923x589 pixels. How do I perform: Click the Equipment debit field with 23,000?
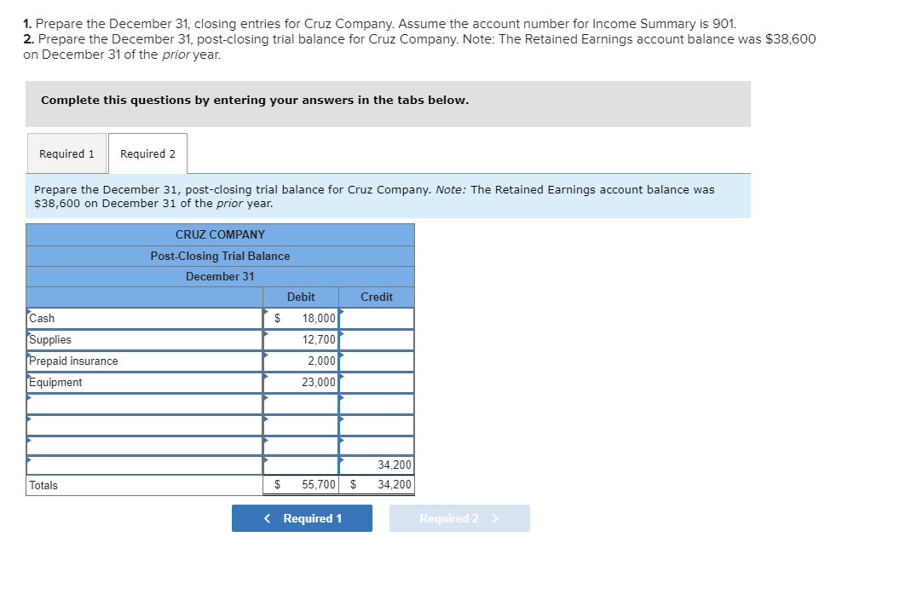(x=302, y=383)
